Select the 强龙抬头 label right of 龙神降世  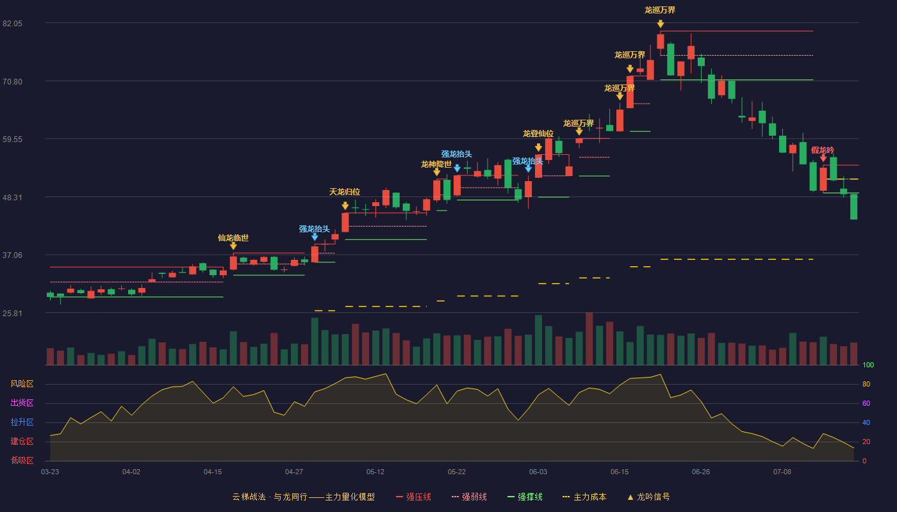(457, 154)
